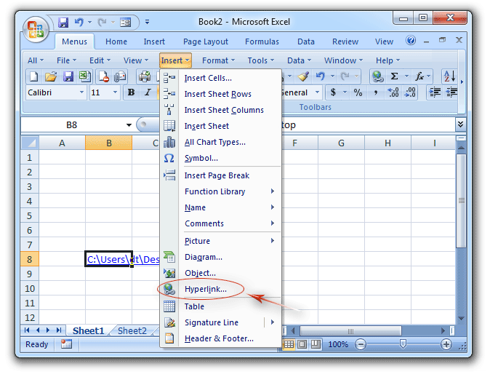The height and width of the screenshot is (377, 490).
Task: Open the Format classic menu
Action: click(x=218, y=60)
